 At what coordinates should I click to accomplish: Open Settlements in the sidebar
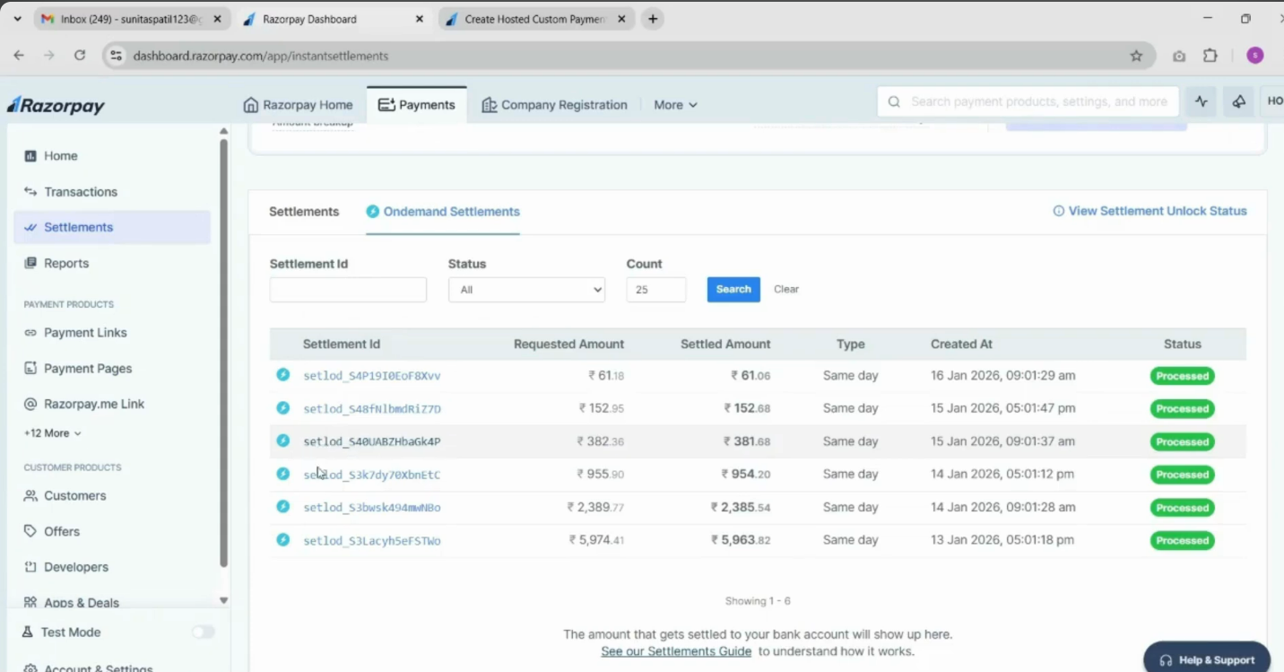[x=112, y=227]
